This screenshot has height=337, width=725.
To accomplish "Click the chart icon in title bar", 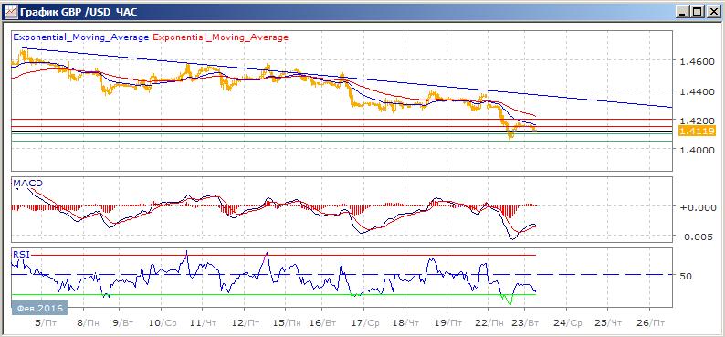I will point(10,13).
